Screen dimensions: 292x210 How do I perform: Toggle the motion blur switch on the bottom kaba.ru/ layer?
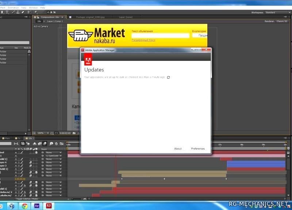click(x=31, y=195)
